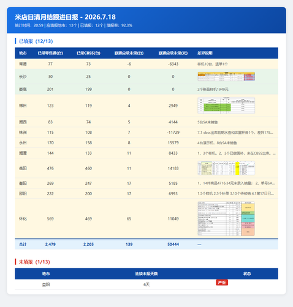The height and width of the screenshot is (307, 293).
Task: Click the 未填报 (1/13) section heading
Action: tap(34, 262)
